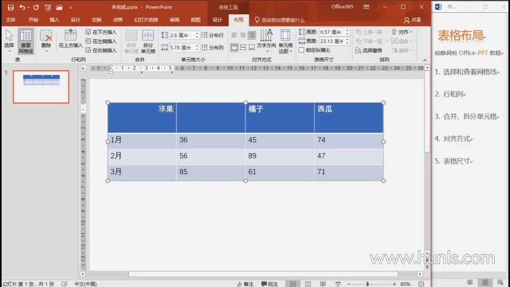Click table width field showing 23.13 厘米
This screenshot has height=287, width=510.
coord(331,41)
